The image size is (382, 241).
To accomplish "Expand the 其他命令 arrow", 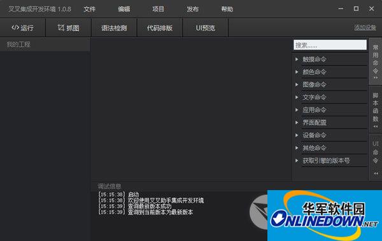I will click(x=297, y=148).
